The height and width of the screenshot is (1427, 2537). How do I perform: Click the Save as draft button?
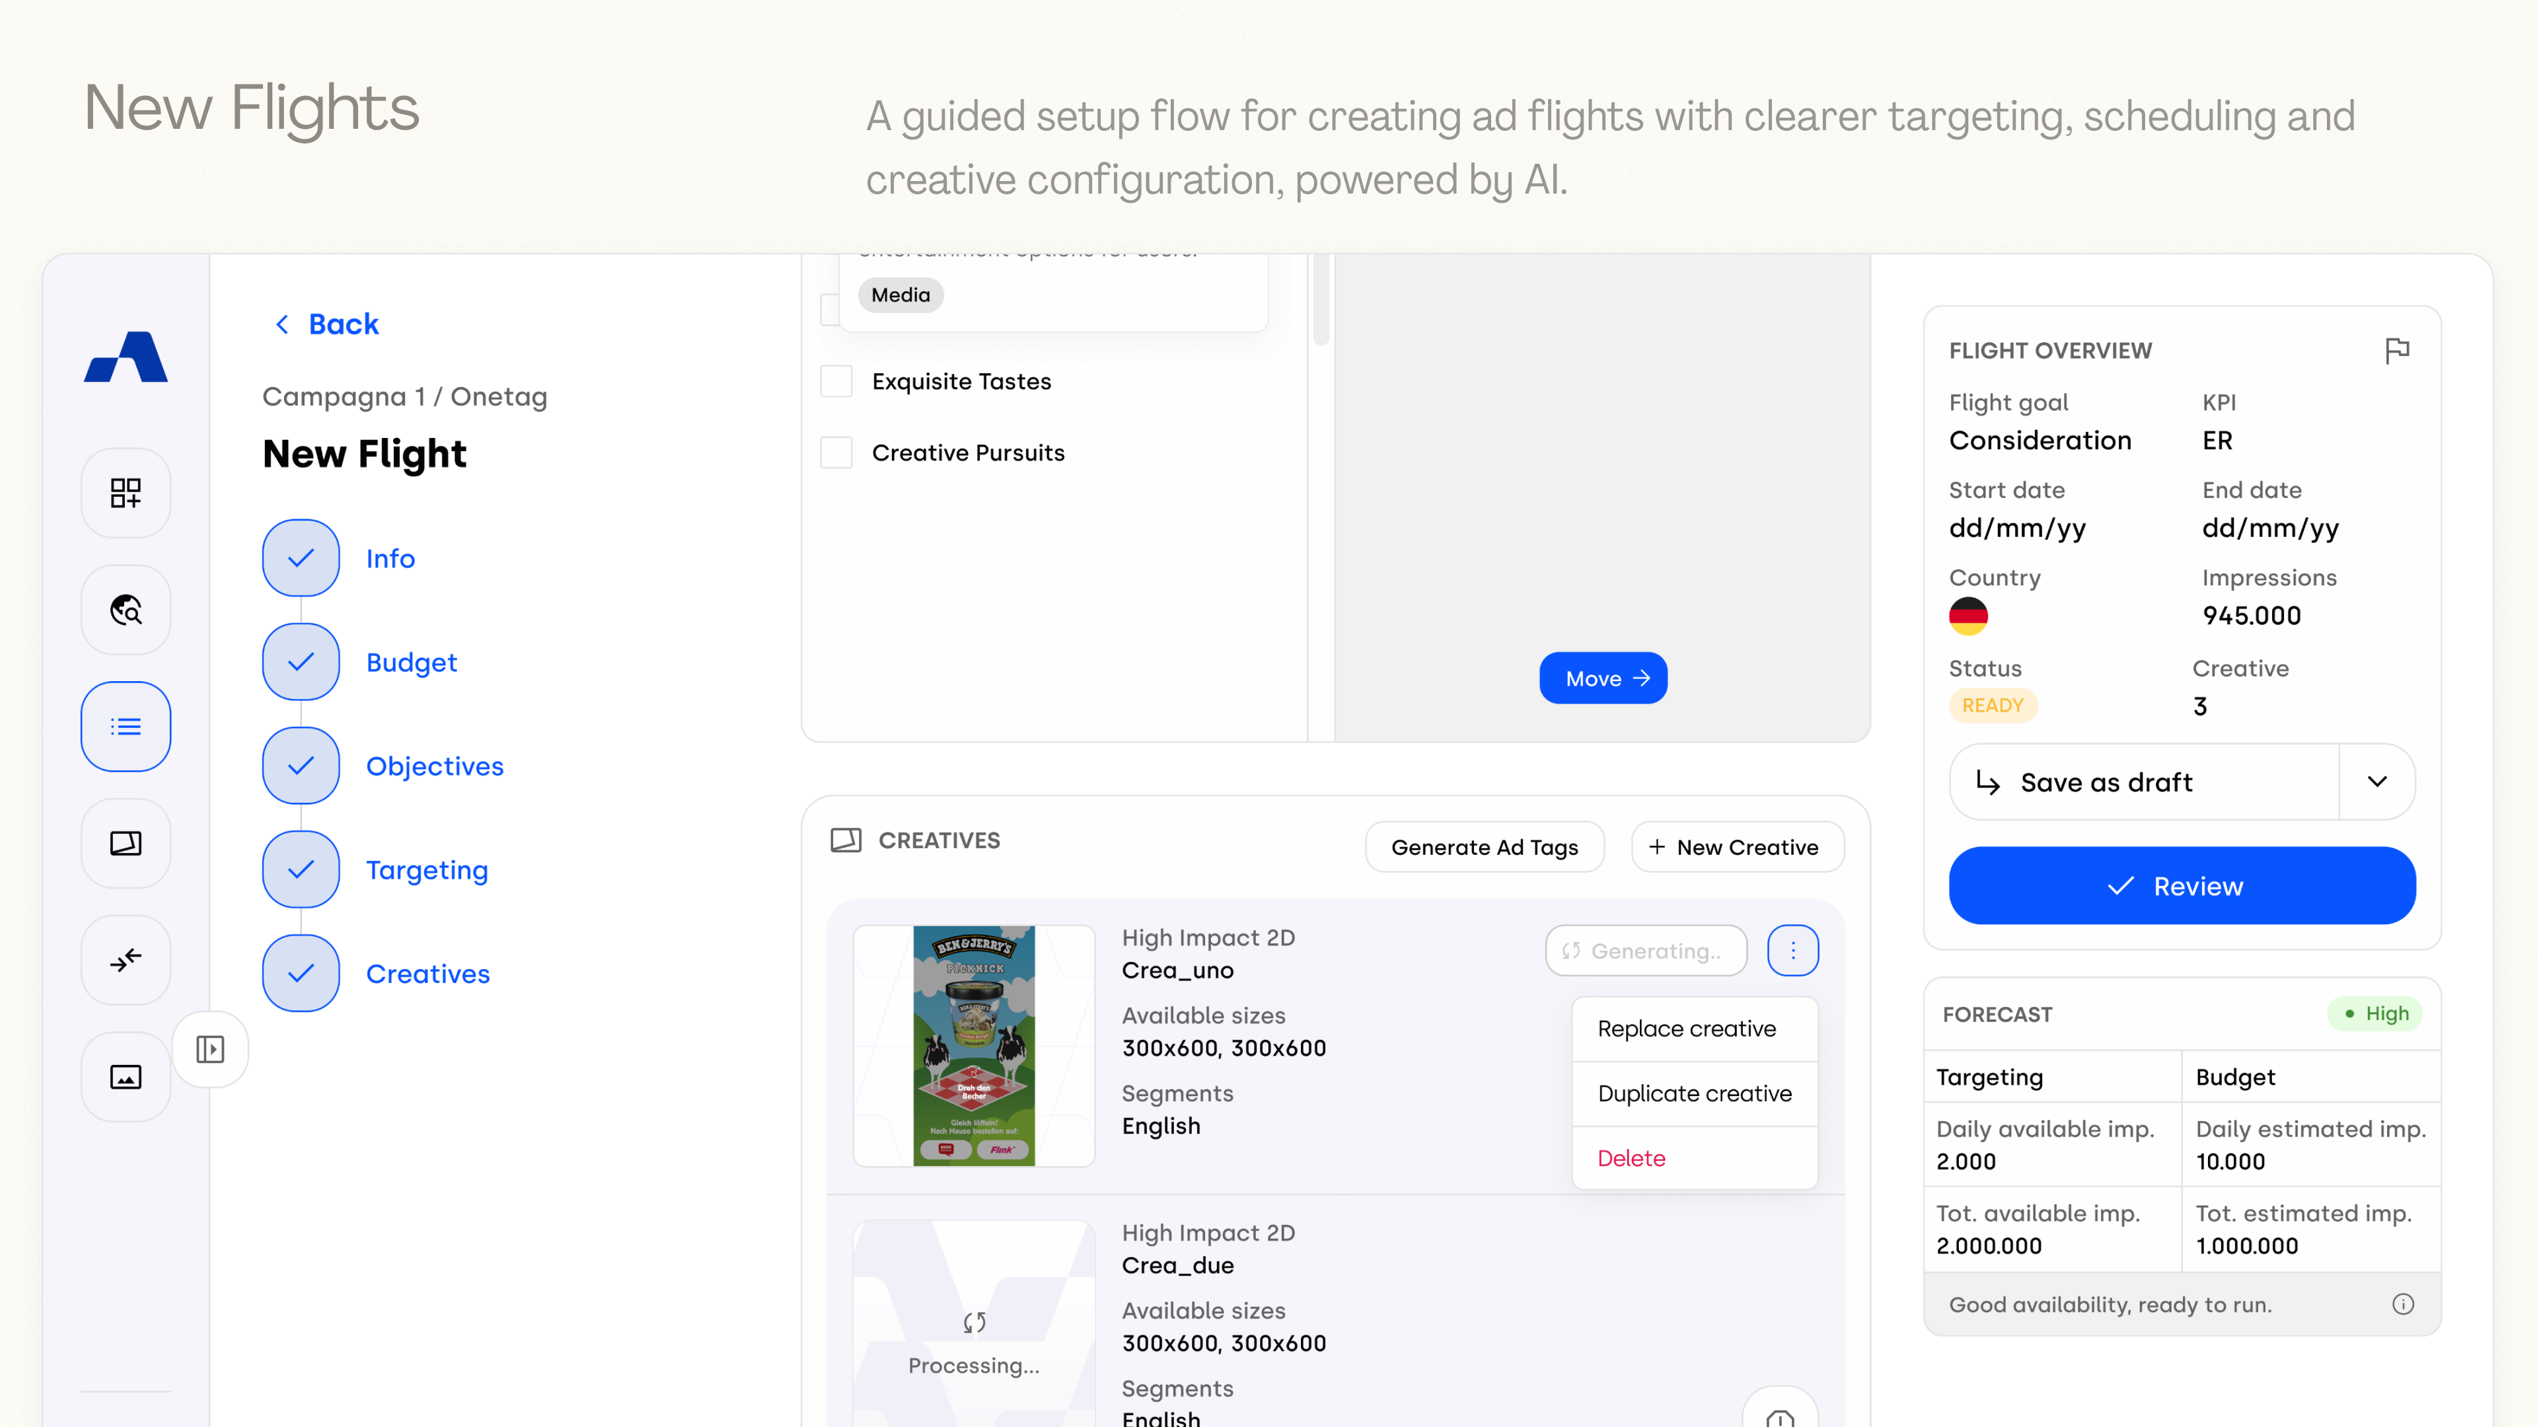(x=2145, y=782)
